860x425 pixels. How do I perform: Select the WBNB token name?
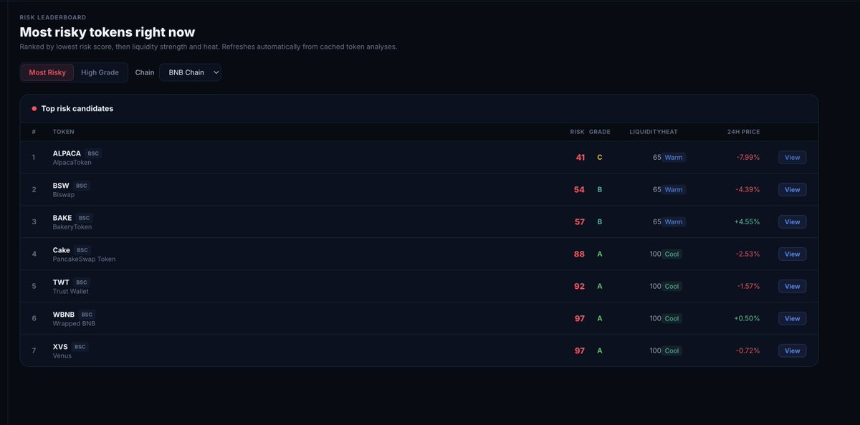click(x=64, y=315)
